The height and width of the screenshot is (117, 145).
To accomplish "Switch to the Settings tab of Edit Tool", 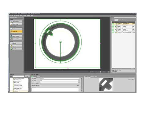I will point(38,76).
